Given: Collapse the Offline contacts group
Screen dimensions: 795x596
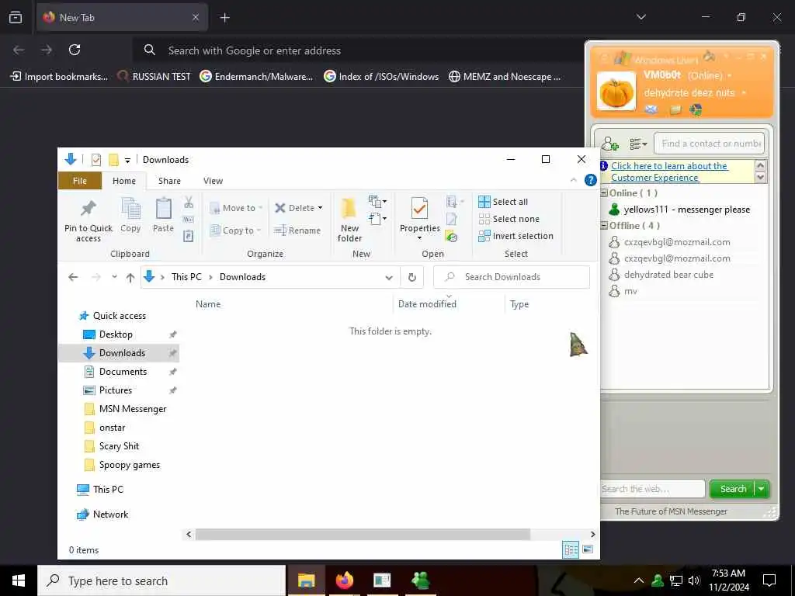Looking at the screenshot, I should tap(604, 226).
